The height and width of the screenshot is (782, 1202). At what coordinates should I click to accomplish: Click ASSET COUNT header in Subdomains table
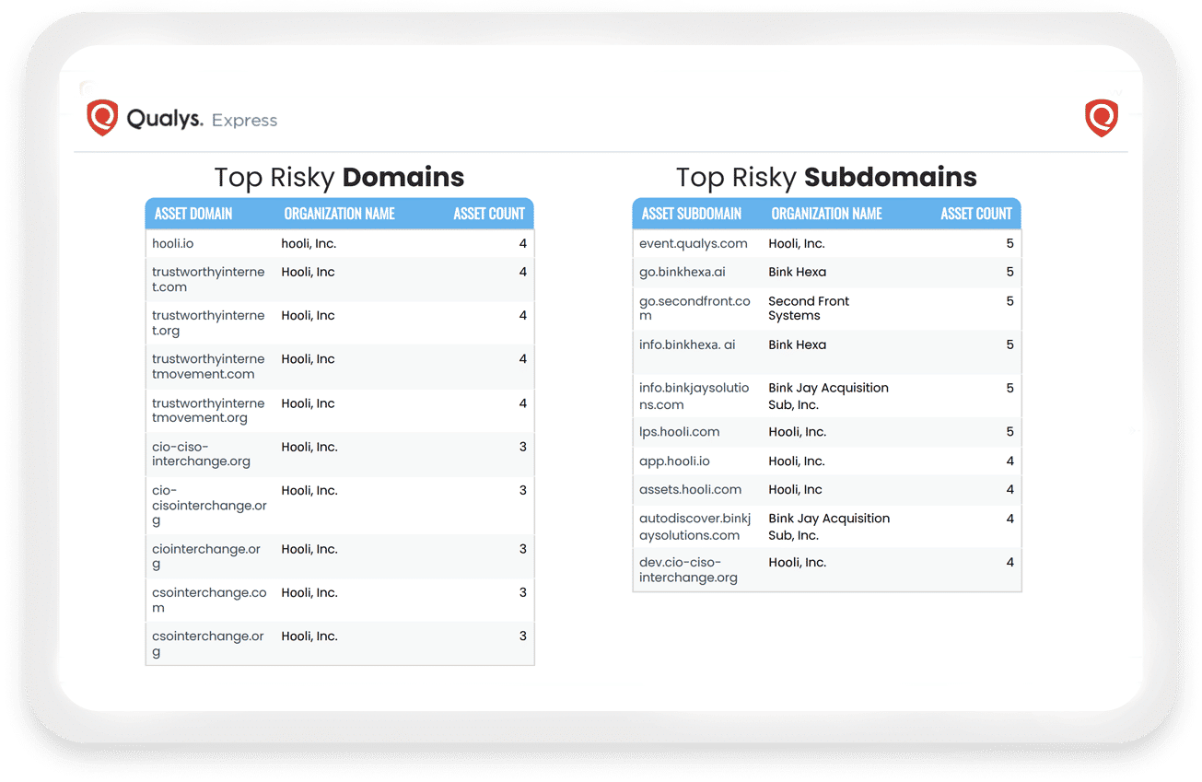coord(976,214)
